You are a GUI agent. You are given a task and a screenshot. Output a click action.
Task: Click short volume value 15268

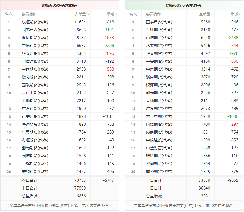204,22
